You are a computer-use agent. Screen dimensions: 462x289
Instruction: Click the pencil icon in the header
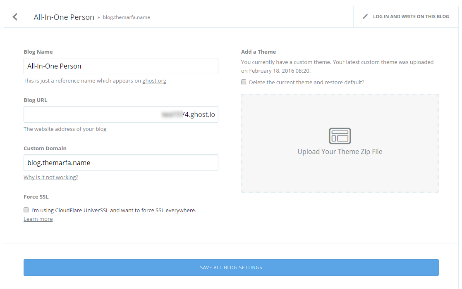point(365,17)
